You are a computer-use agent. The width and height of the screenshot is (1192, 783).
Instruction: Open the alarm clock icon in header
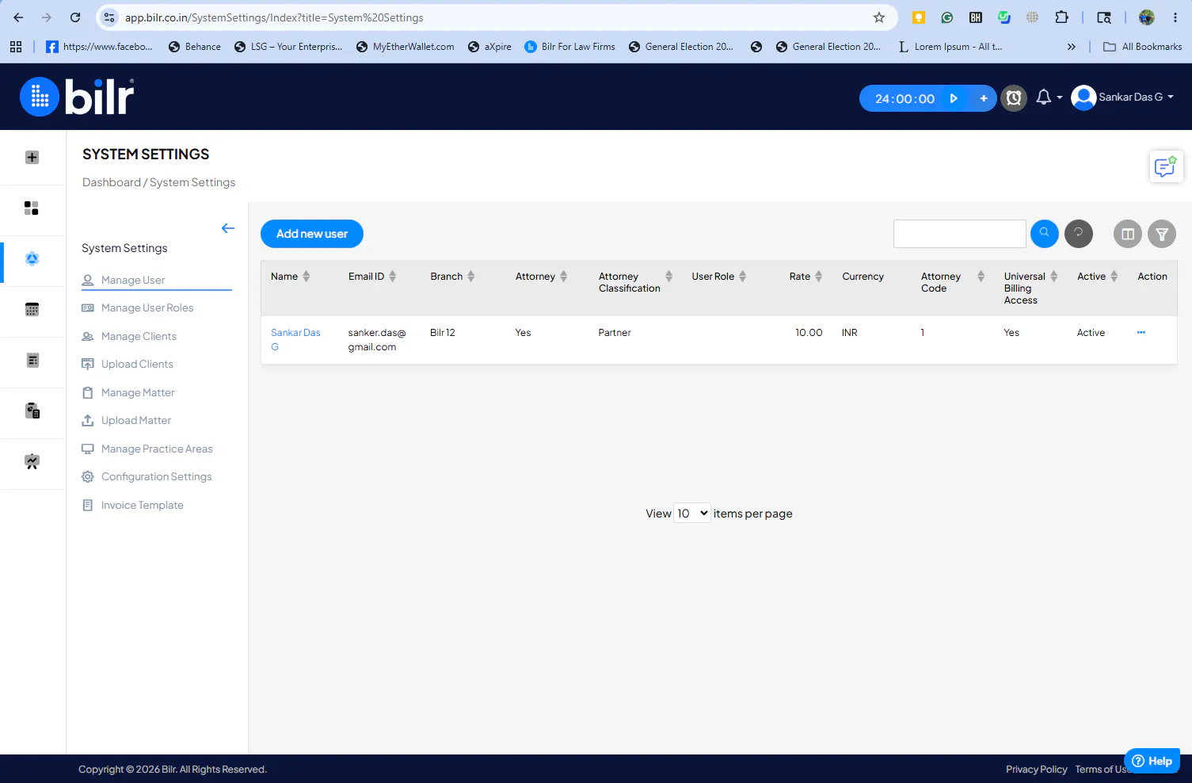click(1014, 98)
